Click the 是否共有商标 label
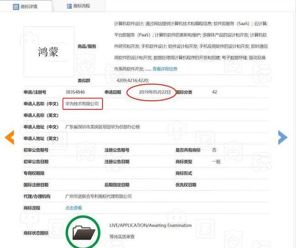Screen dimensions: 296x248 pyautogui.click(x=188, y=150)
